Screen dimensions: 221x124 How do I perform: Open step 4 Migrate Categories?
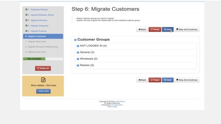pos(38,25)
